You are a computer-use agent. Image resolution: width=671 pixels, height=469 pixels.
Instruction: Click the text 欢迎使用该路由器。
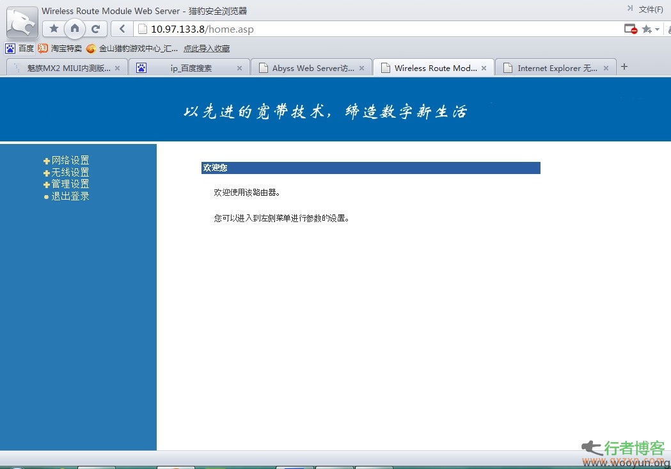coord(247,193)
